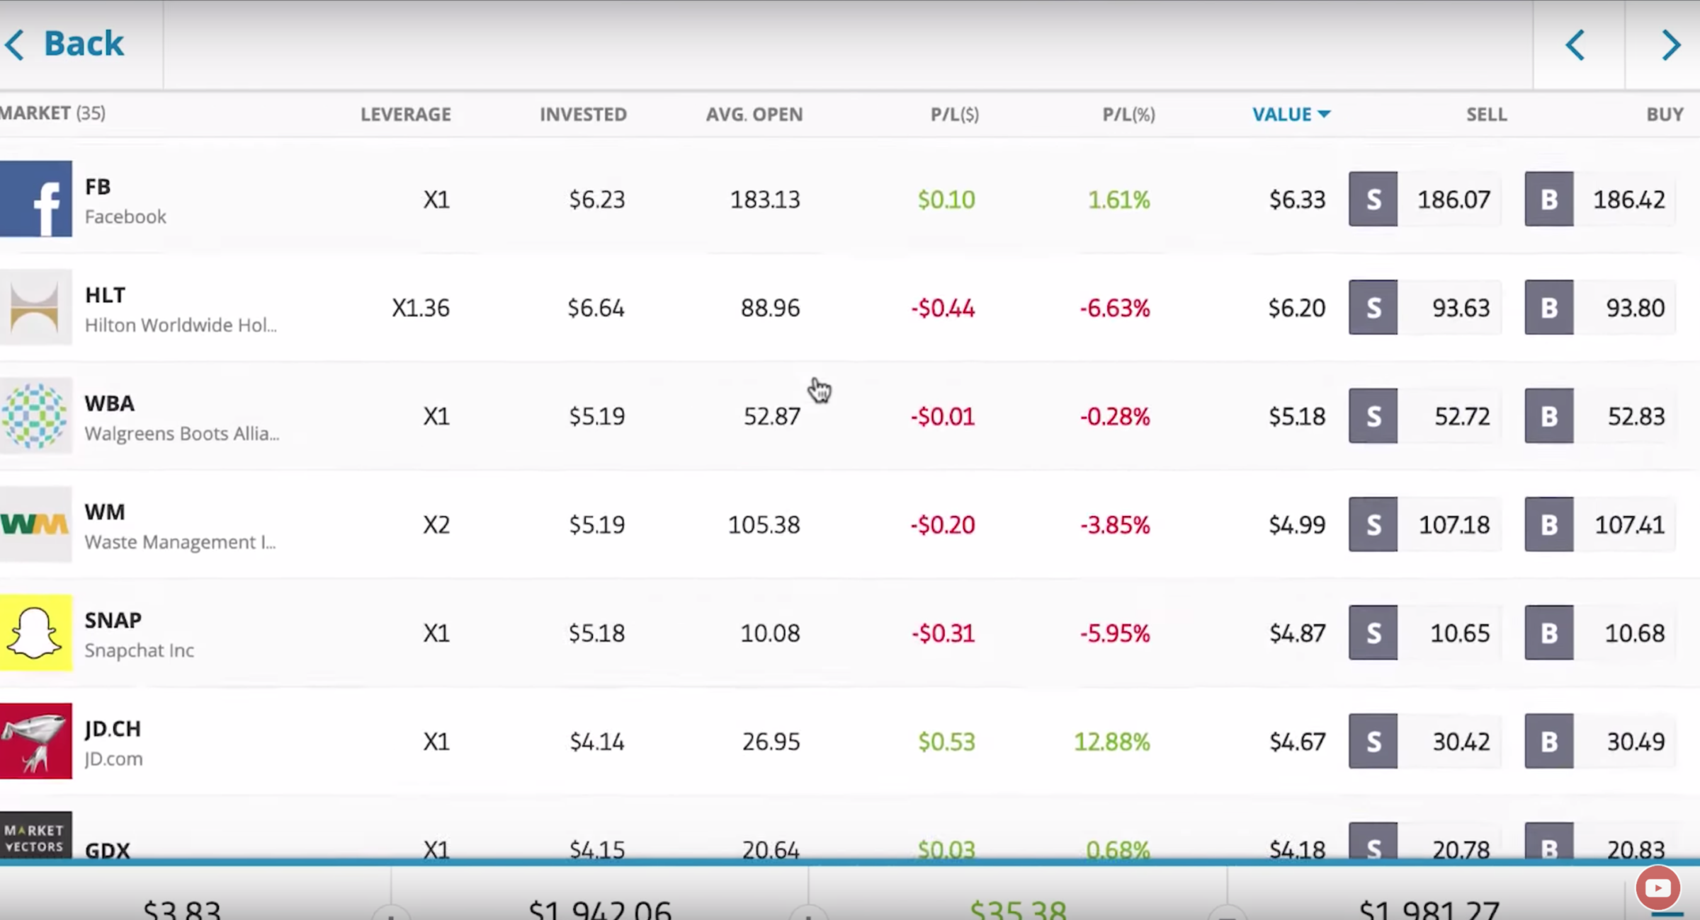Click the YouTube icon at bottom right
Viewport: 1700px width, 920px height.
click(x=1657, y=887)
